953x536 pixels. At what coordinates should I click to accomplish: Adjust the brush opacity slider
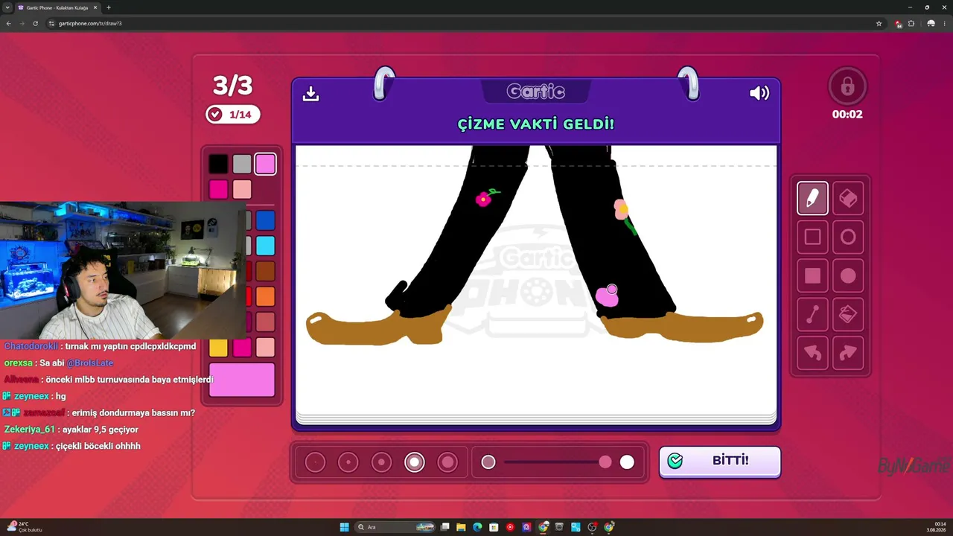557,462
